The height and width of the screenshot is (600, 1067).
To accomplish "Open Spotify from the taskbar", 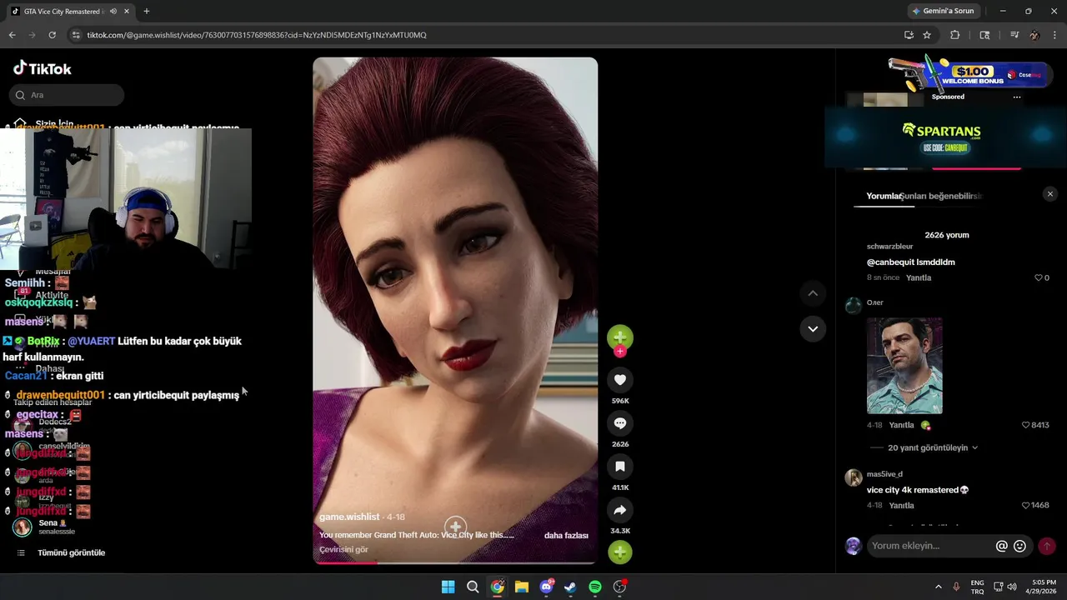I will pos(595,587).
